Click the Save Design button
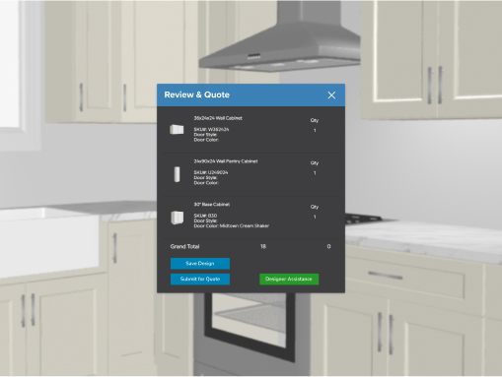 pyautogui.click(x=200, y=264)
